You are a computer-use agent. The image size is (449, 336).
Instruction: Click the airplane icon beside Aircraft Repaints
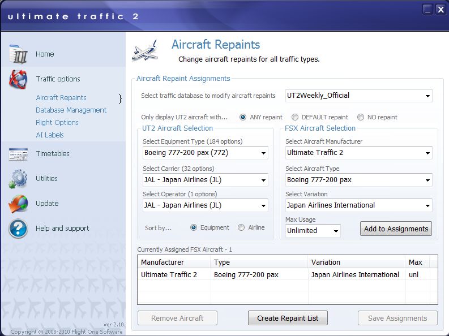(145, 51)
